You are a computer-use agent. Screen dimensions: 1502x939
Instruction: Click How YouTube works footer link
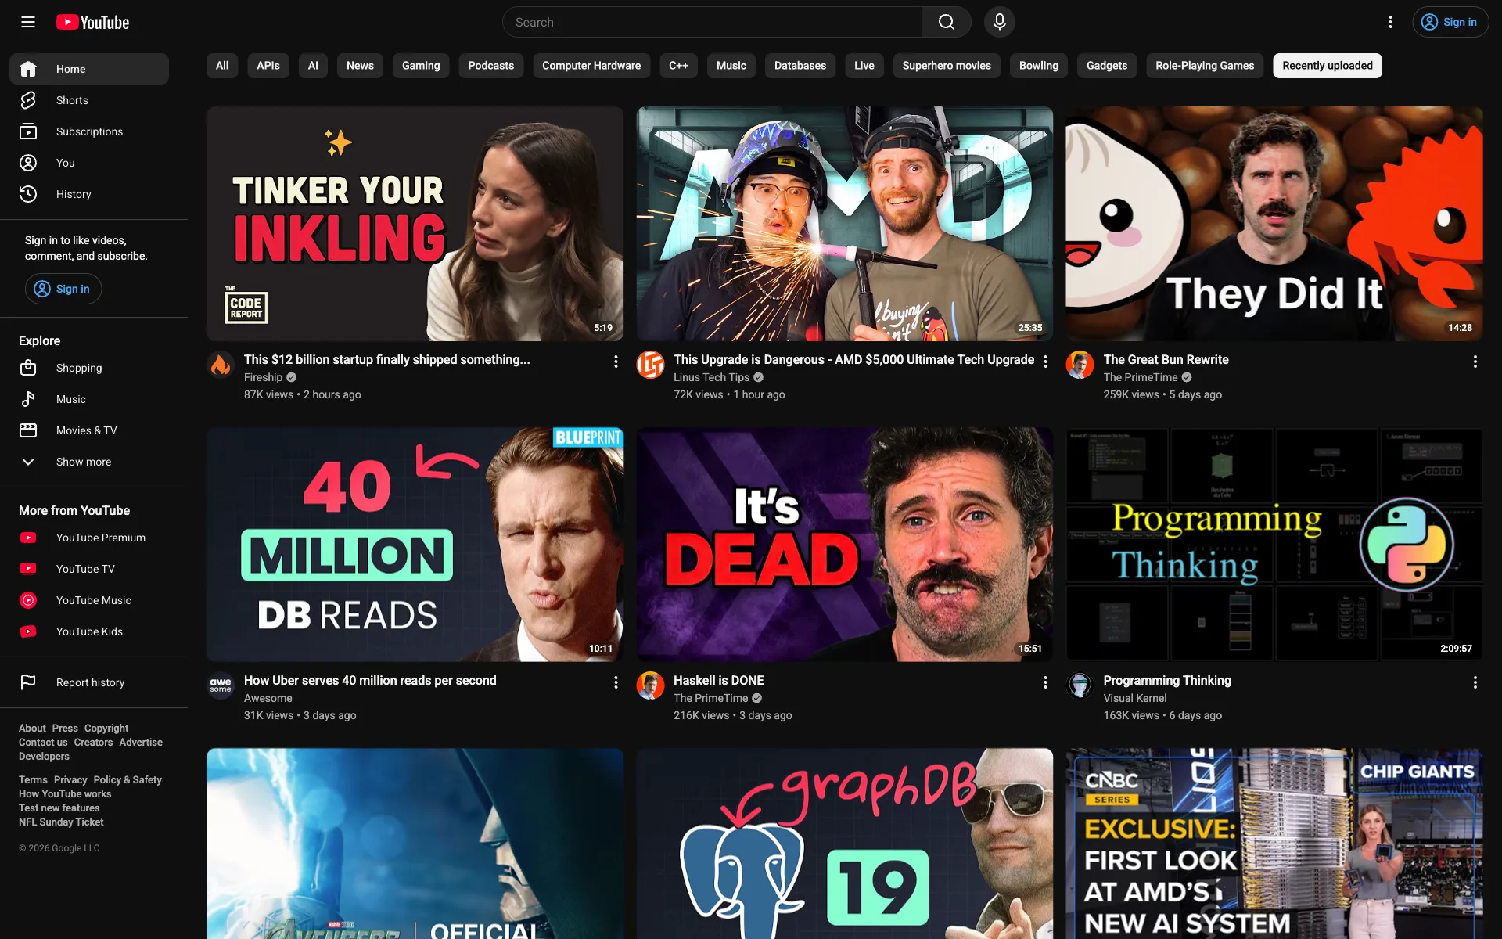click(x=65, y=793)
